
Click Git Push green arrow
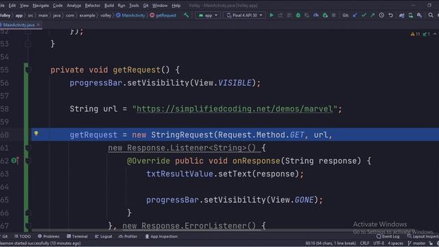(372, 15)
